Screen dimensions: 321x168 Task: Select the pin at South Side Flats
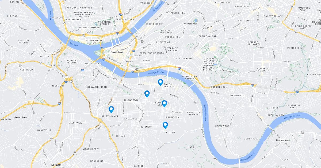(x=160, y=82)
